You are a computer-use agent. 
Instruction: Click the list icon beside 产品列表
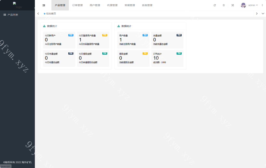[5, 15]
